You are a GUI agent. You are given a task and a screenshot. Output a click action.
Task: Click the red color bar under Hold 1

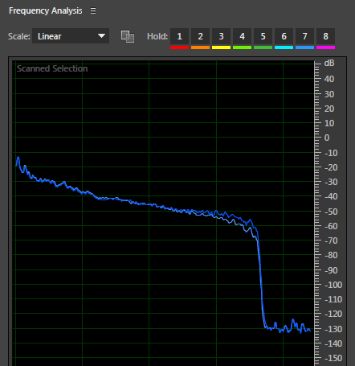click(x=179, y=47)
